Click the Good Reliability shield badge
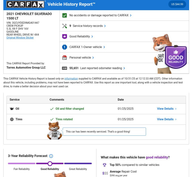 click(x=176, y=57)
